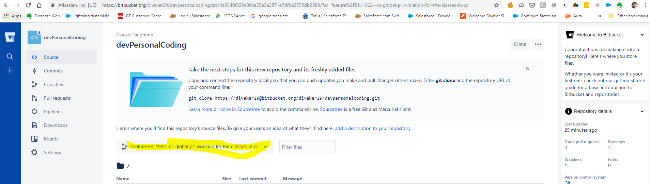Click the plus create icon in the blue sidebar
Screen dimensions: 650x184
click(10, 70)
